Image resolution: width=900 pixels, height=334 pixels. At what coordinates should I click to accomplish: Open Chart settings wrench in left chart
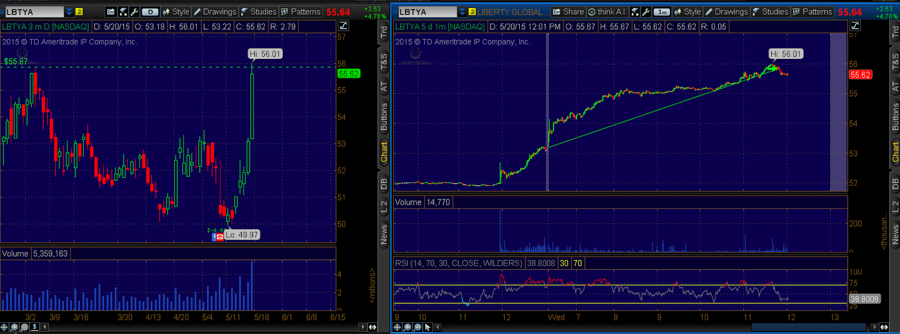point(134,12)
